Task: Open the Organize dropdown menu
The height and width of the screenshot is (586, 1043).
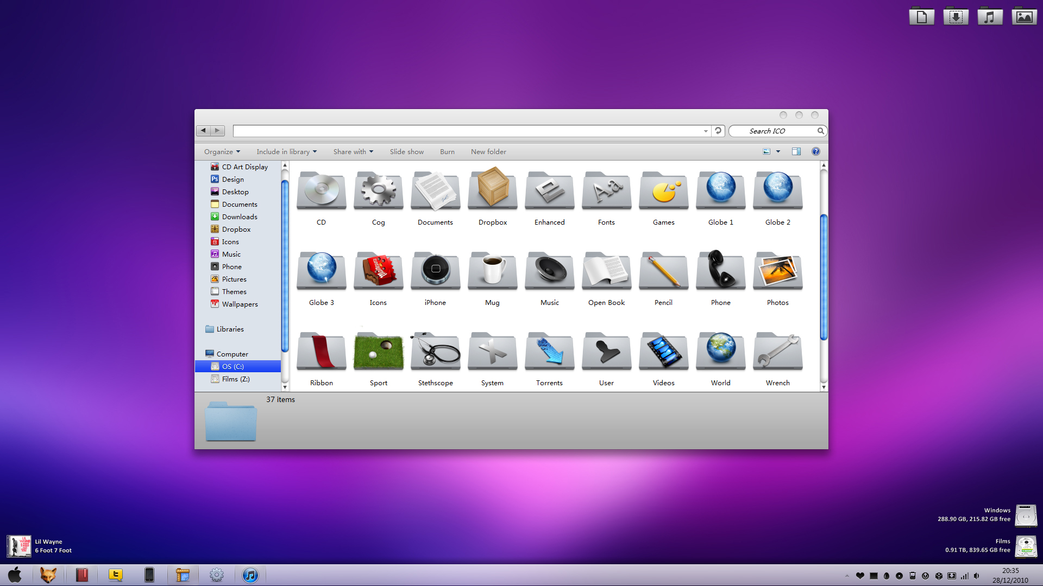Action: (222, 151)
